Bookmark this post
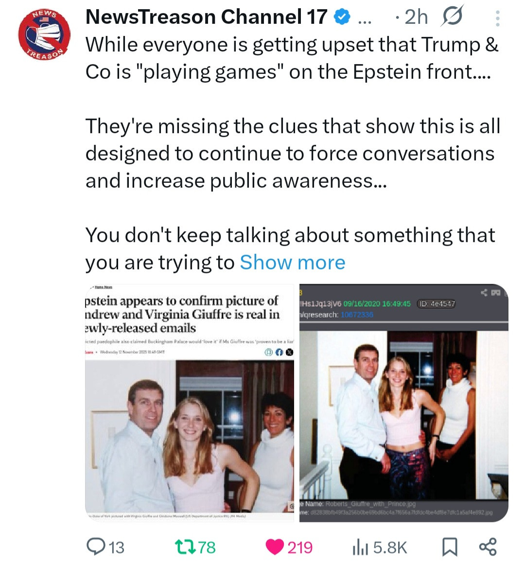The image size is (525, 571). (x=450, y=547)
